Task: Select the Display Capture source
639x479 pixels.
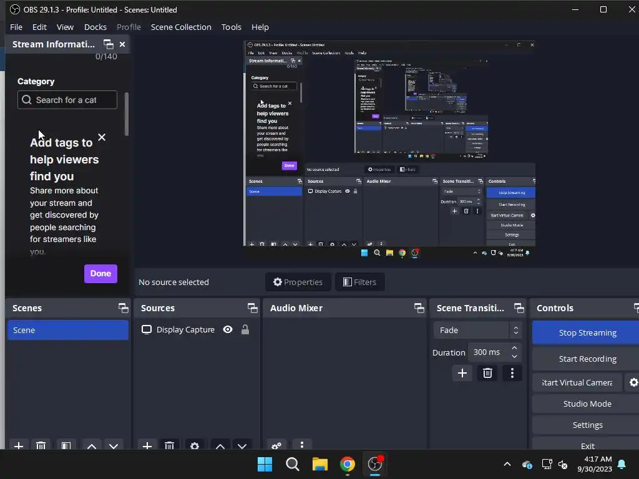Action: [185, 329]
